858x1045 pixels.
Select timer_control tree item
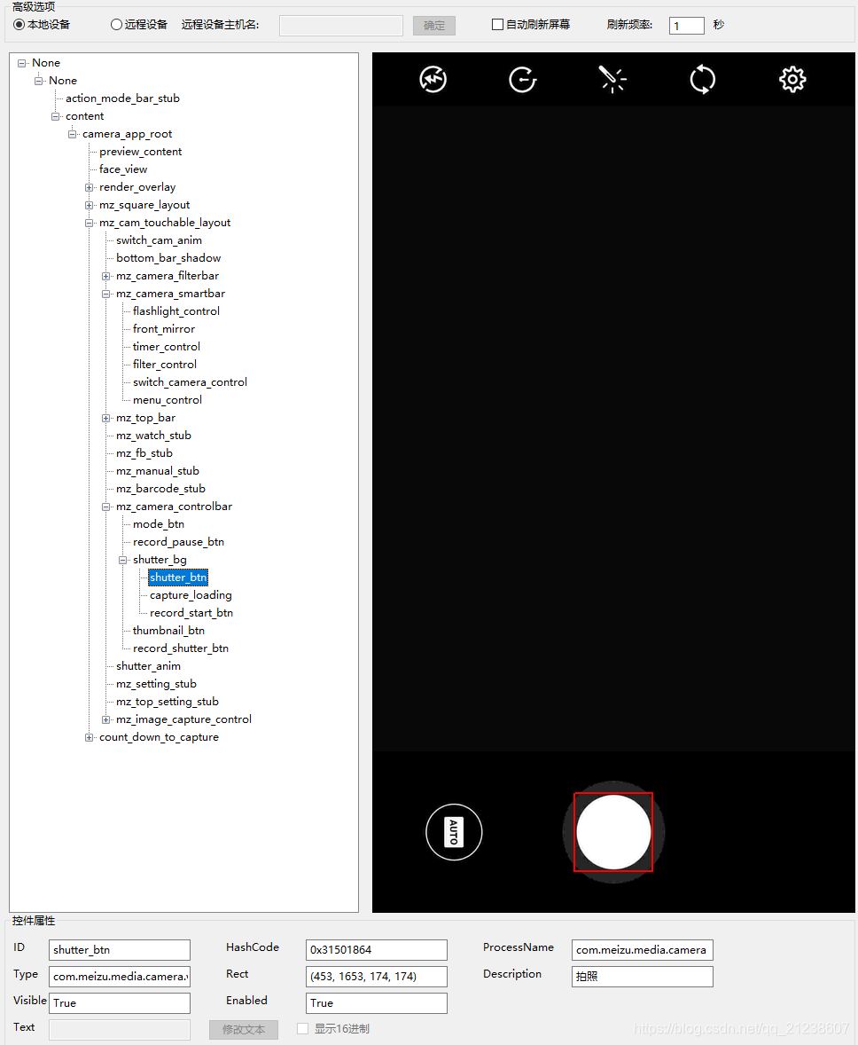click(x=167, y=347)
